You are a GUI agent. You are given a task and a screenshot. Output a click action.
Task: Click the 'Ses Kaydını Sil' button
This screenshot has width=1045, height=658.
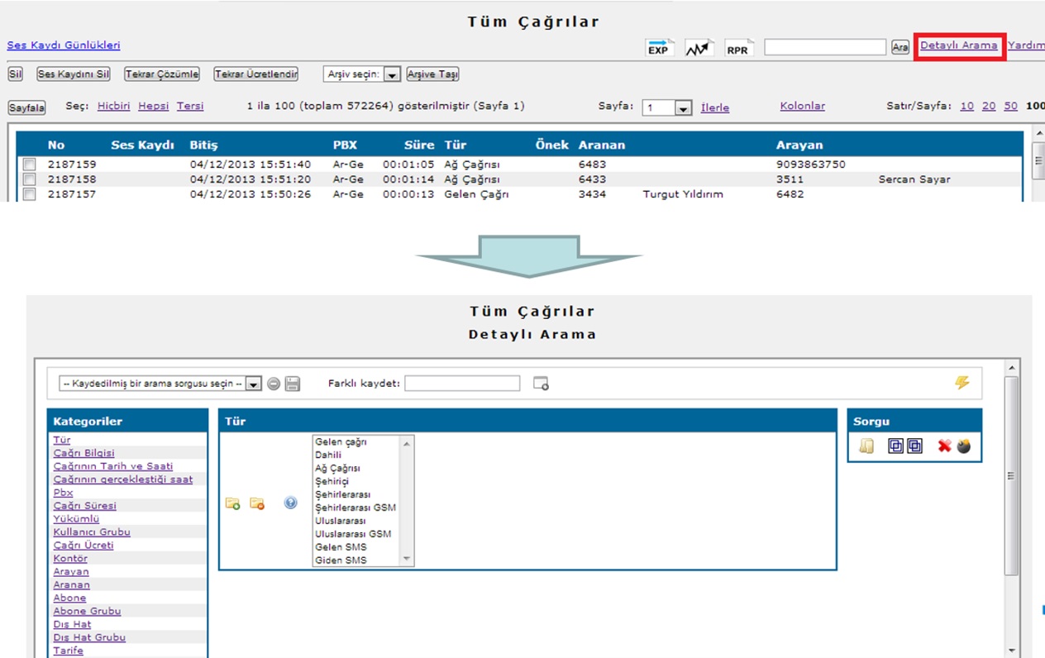pos(74,74)
